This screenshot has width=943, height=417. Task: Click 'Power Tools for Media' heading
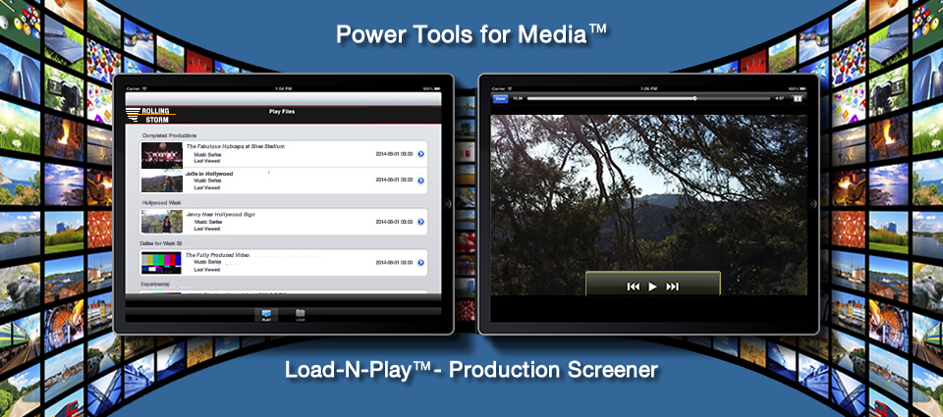[471, 34]
